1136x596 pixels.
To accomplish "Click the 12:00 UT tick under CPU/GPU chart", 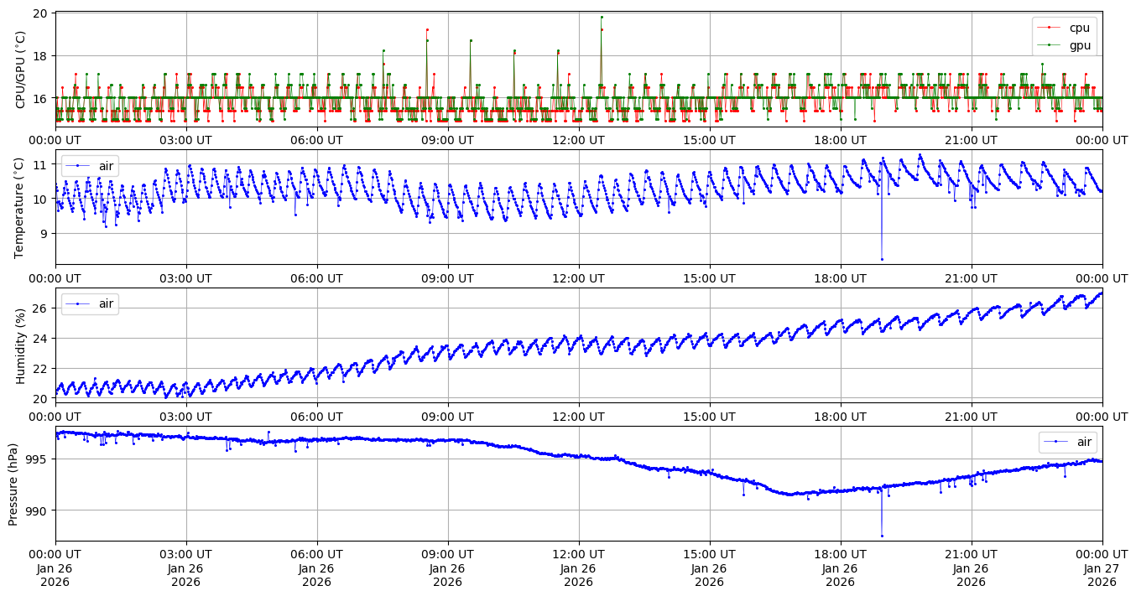I will 578,140.
